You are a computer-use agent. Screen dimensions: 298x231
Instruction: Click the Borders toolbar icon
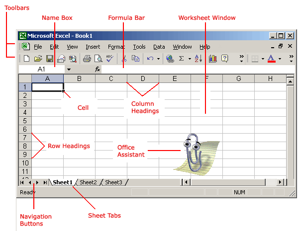coord(255,59)
